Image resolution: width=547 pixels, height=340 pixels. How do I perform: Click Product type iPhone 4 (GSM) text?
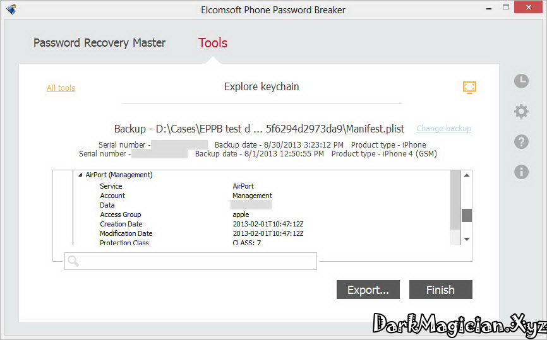384,154
